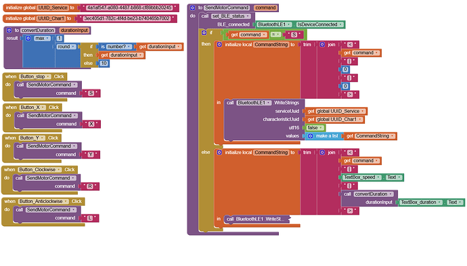This screenshot has width=467, height=266.
Task: Edit UUID_Service text string value
Action: 129,7
